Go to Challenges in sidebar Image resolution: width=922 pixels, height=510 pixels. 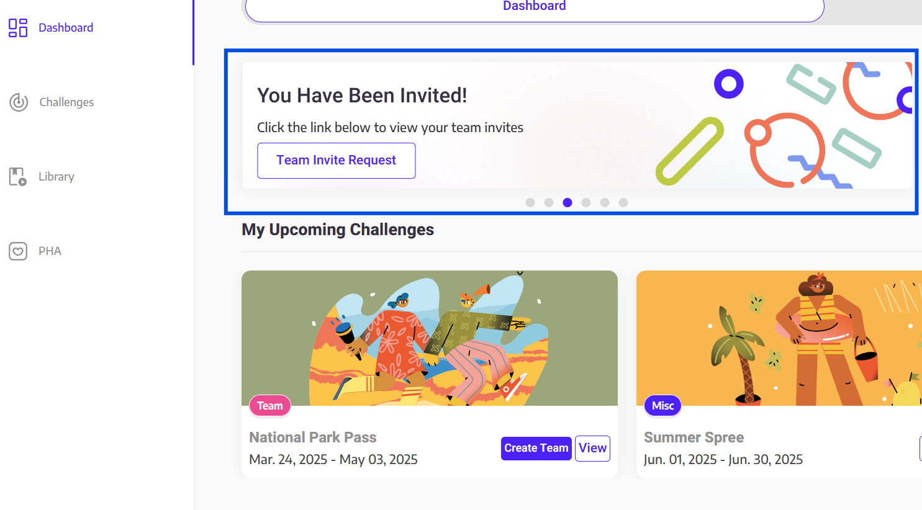(66, 102)
